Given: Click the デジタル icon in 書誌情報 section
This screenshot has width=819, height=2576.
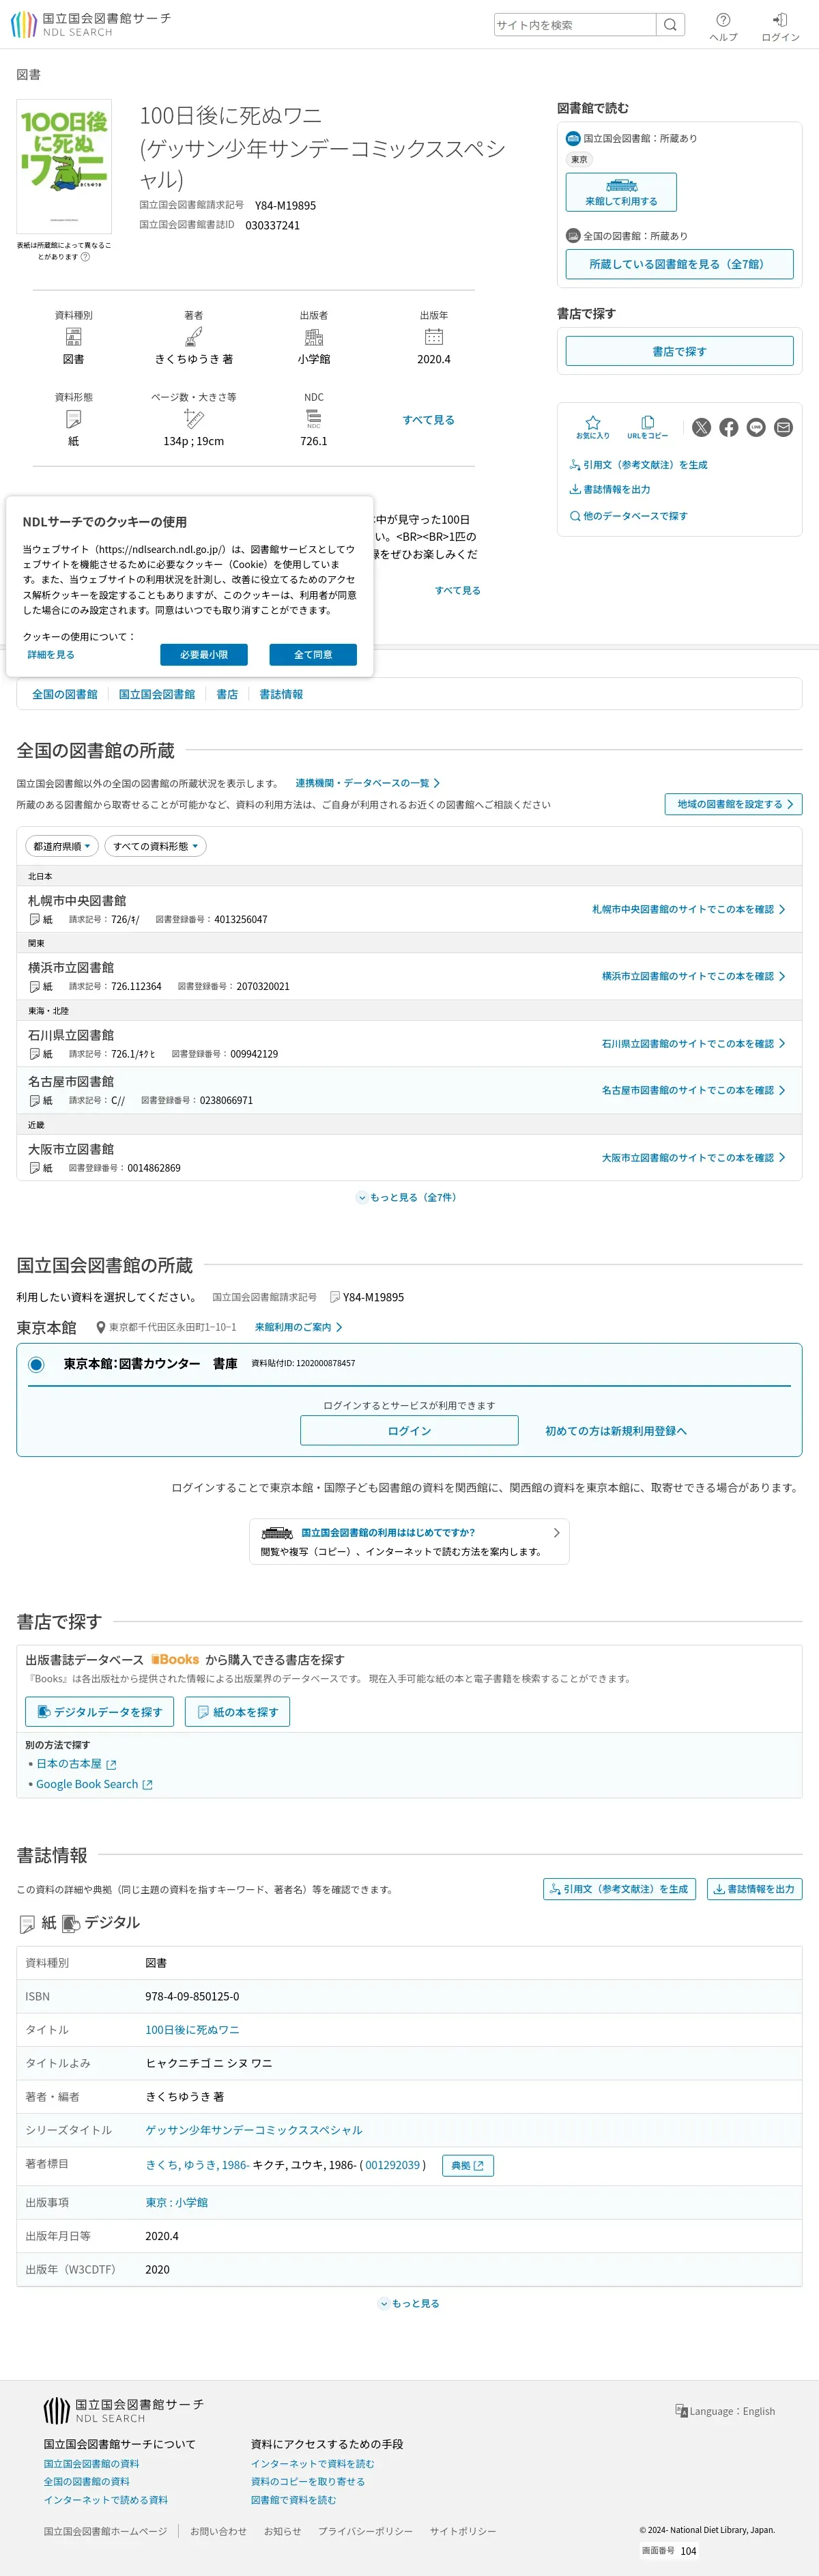Looking at the screenshot, I should point(71,1924).
